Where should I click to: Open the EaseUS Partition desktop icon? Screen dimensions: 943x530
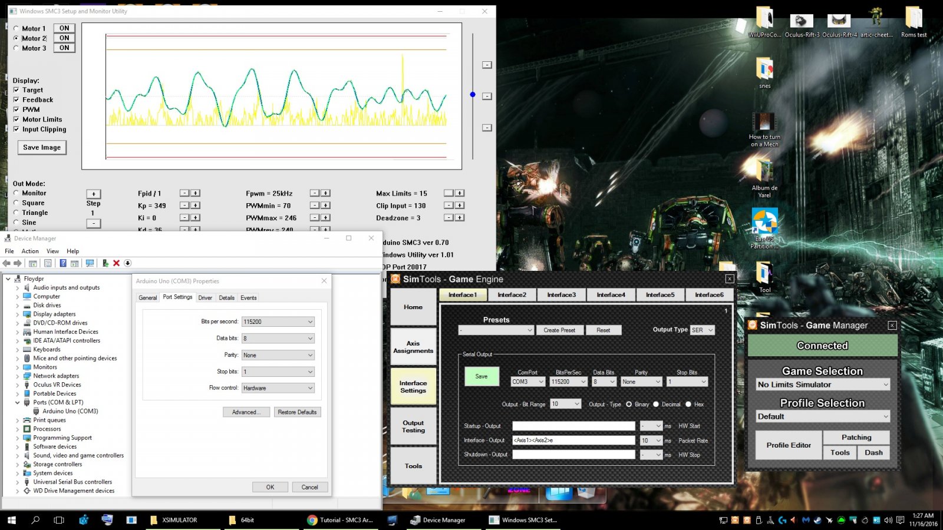[764, 228]
